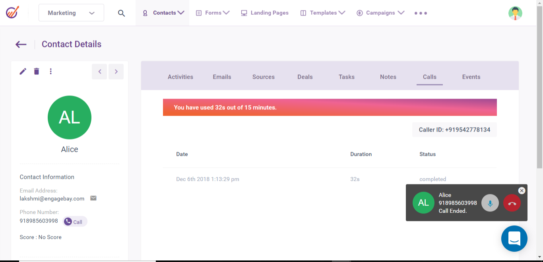This screenshot has width=543, height=262.
Task: Open the Marketing module dropdown
Action: 71,13
